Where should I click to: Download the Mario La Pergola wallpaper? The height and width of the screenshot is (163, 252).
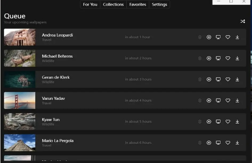pos(237,143)
